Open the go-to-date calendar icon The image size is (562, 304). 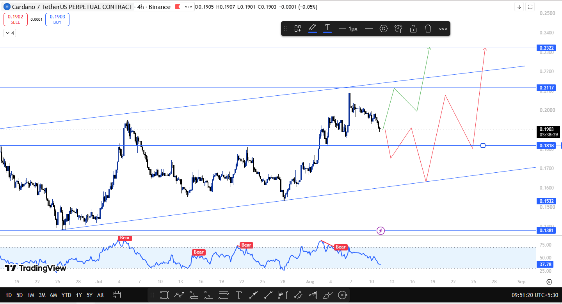coord(117,295)
